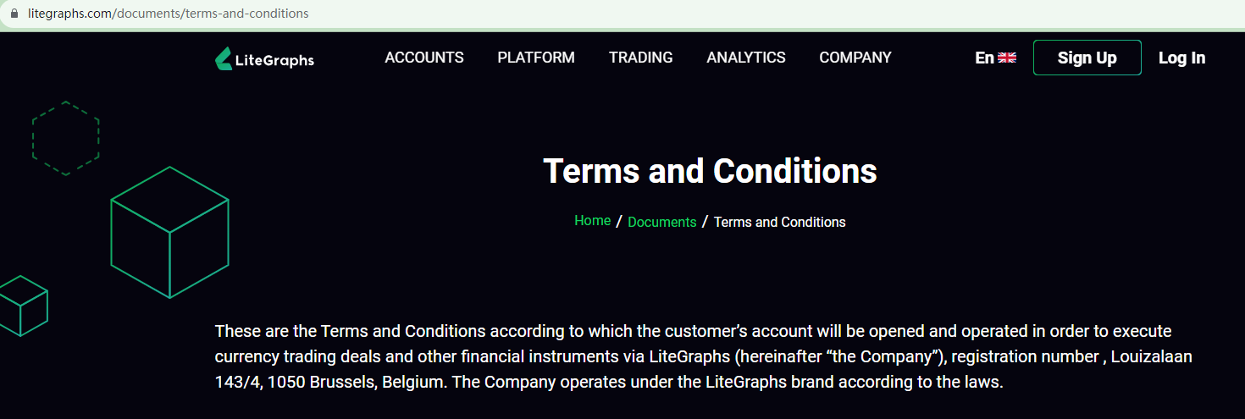Expand the ANALYTICS menu
The width and height of the screenshot is (1245, 419).
click(x=746, y=58)
